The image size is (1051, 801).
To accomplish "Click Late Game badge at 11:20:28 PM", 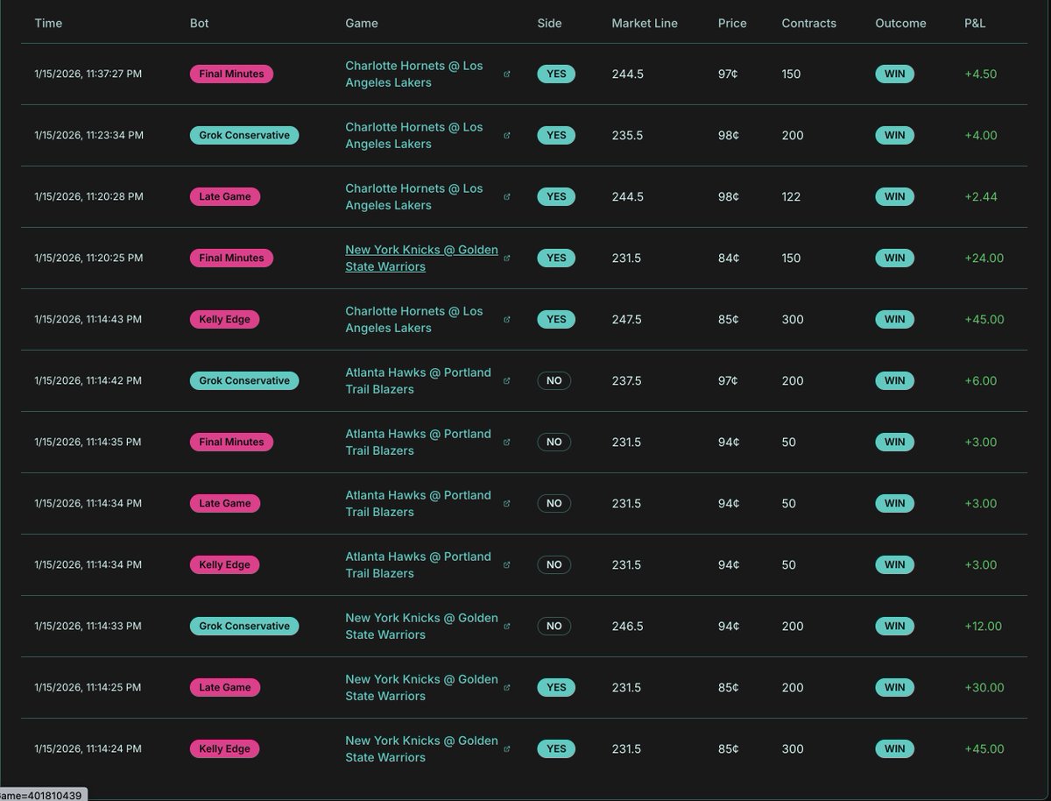I will pos(225,197).
